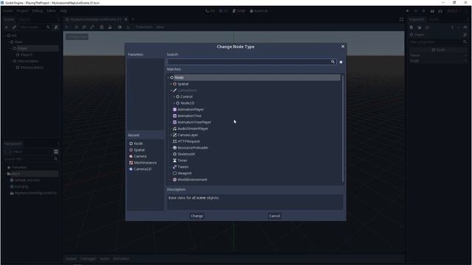Select CanvasLayer in the Matches tree

pyautogui.click(x=187, y=135)
